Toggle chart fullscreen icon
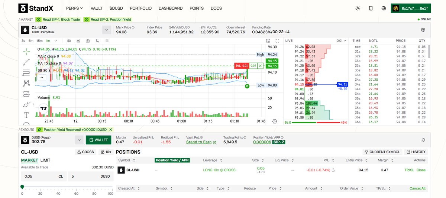The image size is (446, 198). (x=277, y=41)
